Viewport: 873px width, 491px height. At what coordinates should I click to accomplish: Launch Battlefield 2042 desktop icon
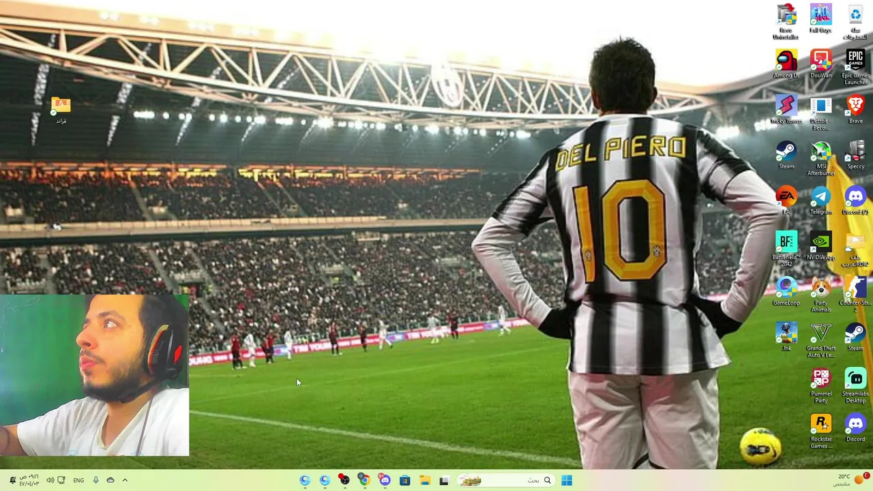coord(786,249)
